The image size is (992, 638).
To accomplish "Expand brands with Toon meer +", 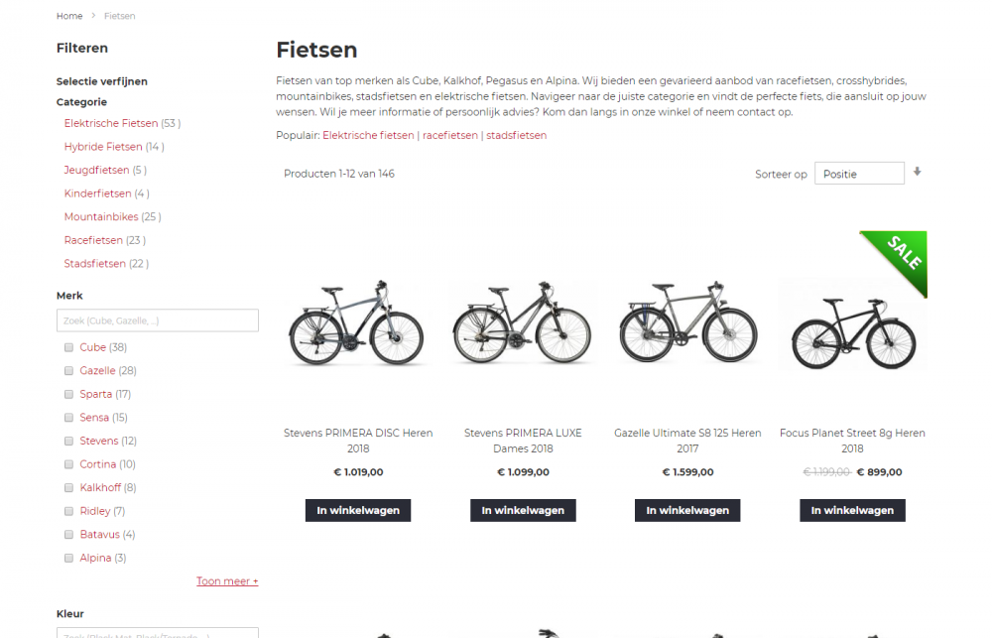I will (x=227, y=581).
